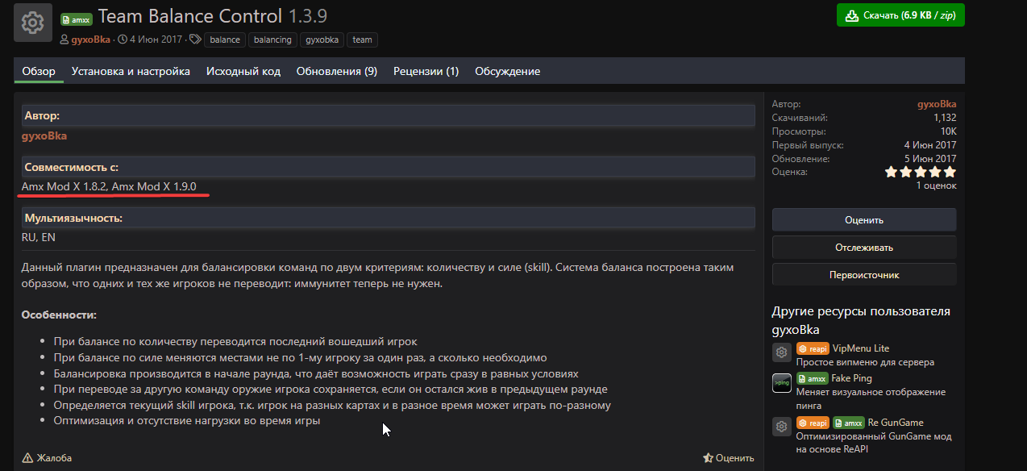Open gyxoBka link in sidebar Автор row
Screen dimensions: 1027x471
click(x=937, y=104)
